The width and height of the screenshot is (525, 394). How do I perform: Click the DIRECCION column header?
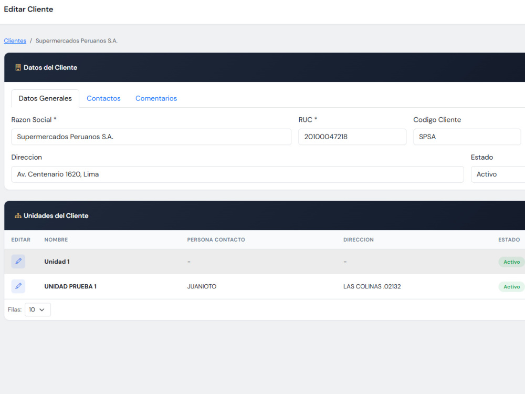pos(358,240)
